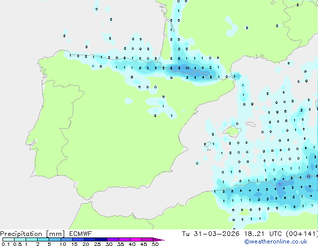The width and height of the screenshot is (318, 246).
Task: Choose the 15–20 mm blue legend box
Action: tap(78, 239)
